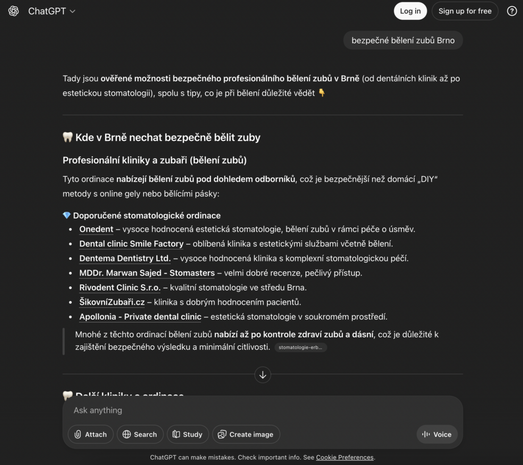Open Dental clinic Smile Factory link
This screenshot has width=523, height=465.
[x=131, y=244]
